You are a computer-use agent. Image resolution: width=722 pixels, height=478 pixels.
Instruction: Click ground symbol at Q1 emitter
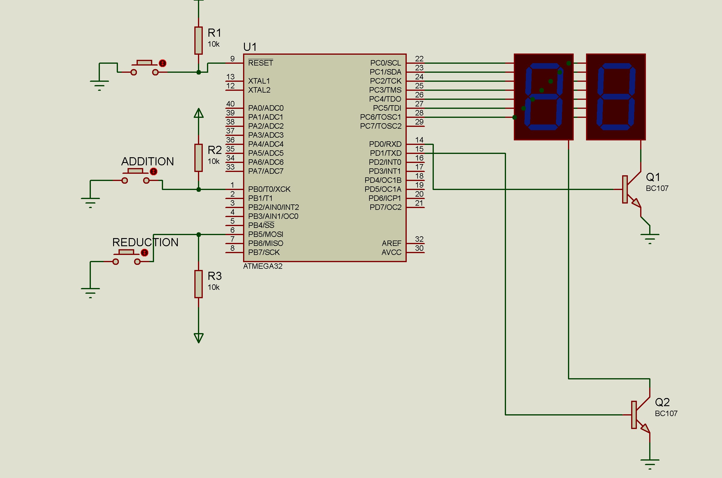coord(650,239)
